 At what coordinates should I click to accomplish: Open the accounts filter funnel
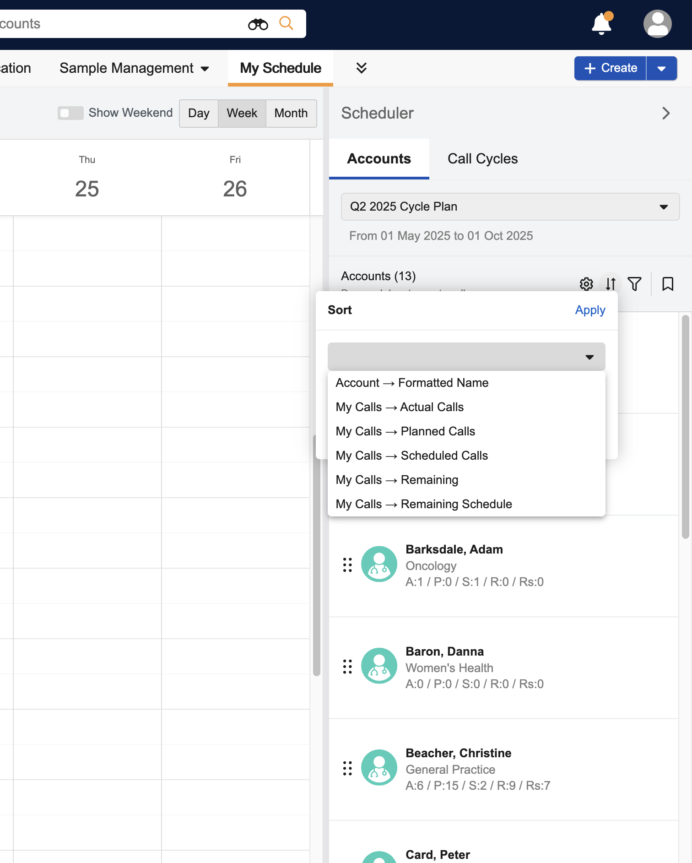tap(634, 284)
